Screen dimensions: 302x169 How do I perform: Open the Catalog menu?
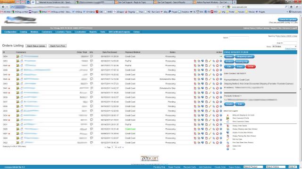[24, 32]
